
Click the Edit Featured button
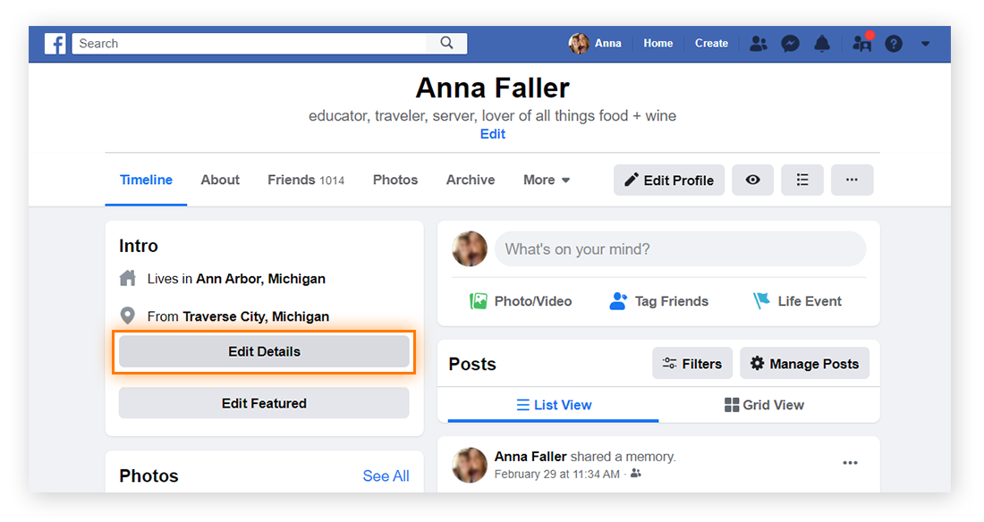[x=264, y=403]
